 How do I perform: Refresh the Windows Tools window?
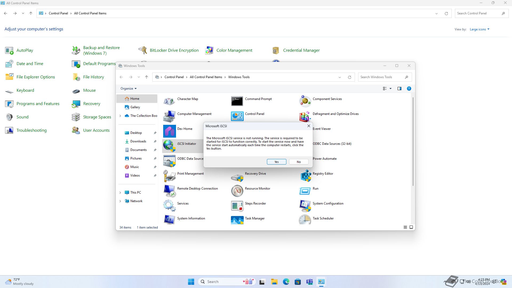[349, 77]
